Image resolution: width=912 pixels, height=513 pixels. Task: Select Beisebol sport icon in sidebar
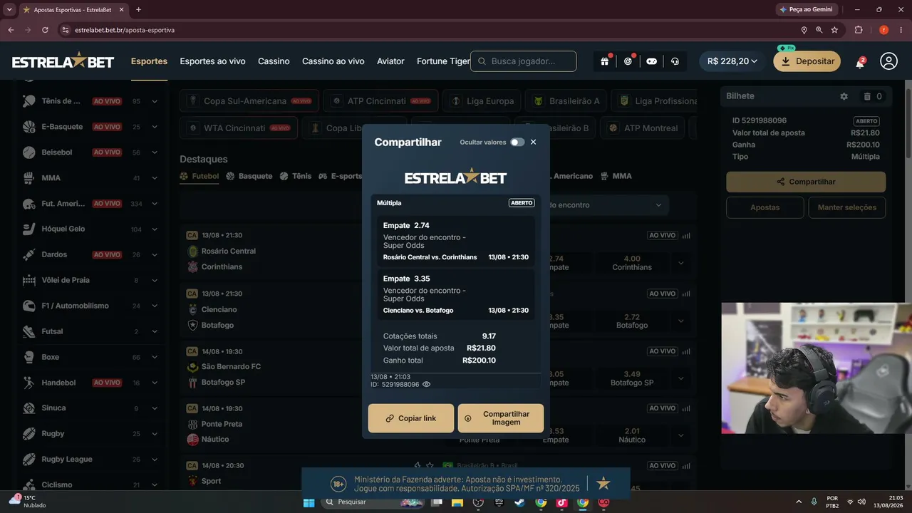click(29, 152)
